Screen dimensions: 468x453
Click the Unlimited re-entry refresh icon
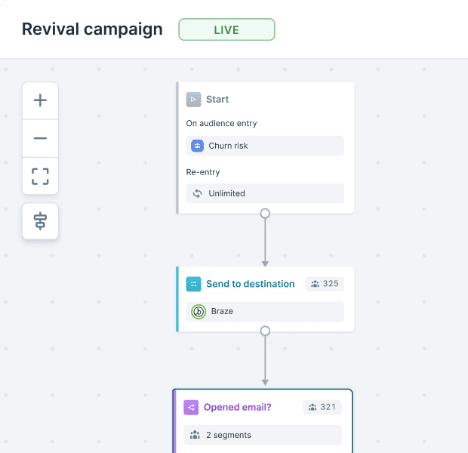coord(197,193)
